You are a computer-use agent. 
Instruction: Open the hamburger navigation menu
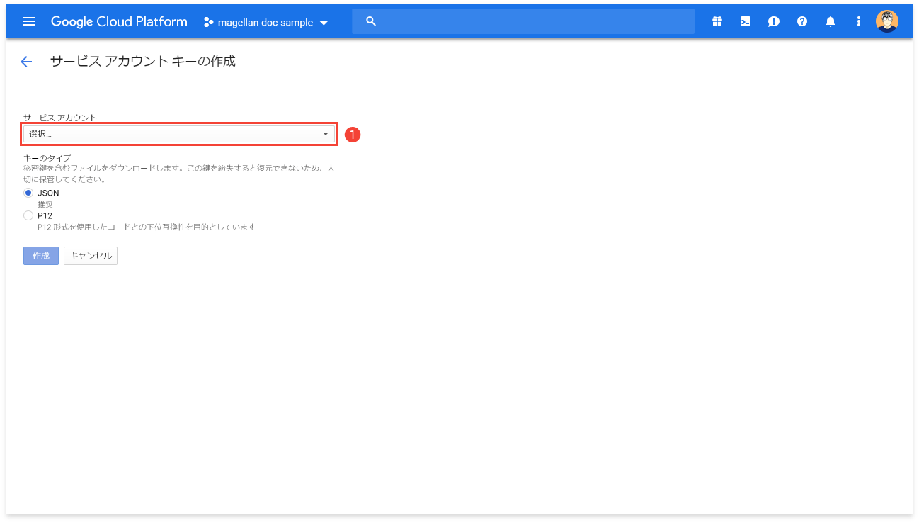29,21
